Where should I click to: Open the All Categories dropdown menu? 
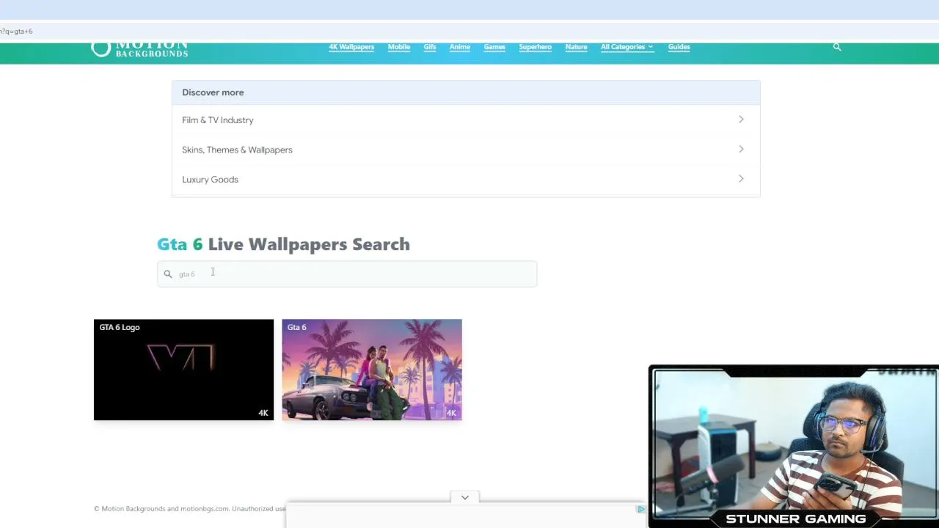tap(626, 47)
